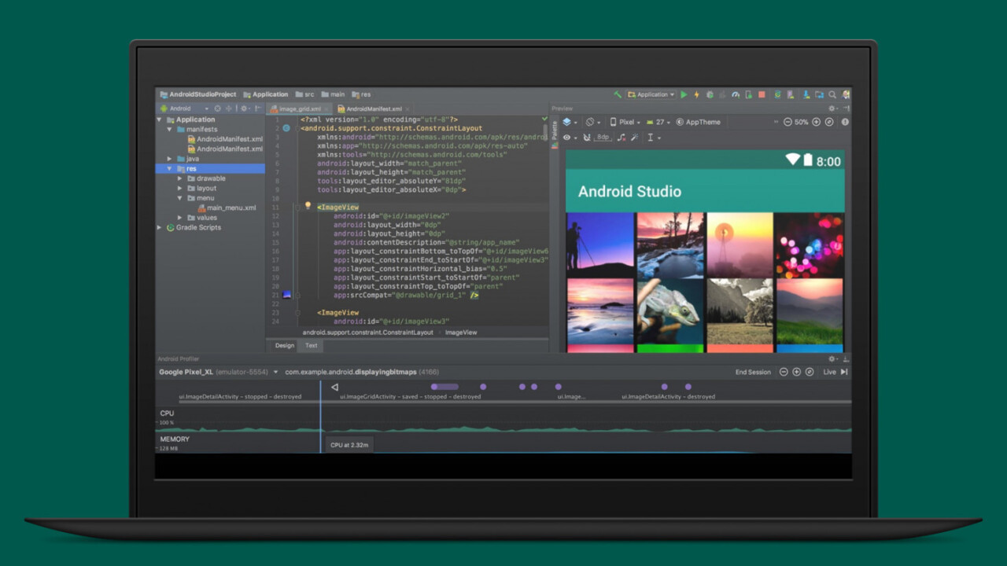Screen dimensions: 1007x566
Task: Switch to the AndroidManifest.xml editor tab
Action: [x=374, y=109]
